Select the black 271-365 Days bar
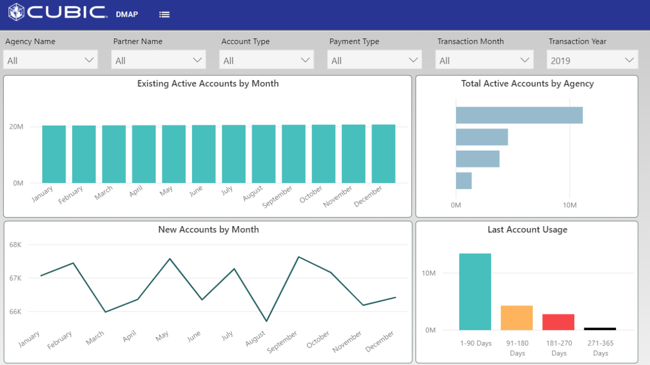This screenshot has width=650, height=365. (x=600, y=329)
